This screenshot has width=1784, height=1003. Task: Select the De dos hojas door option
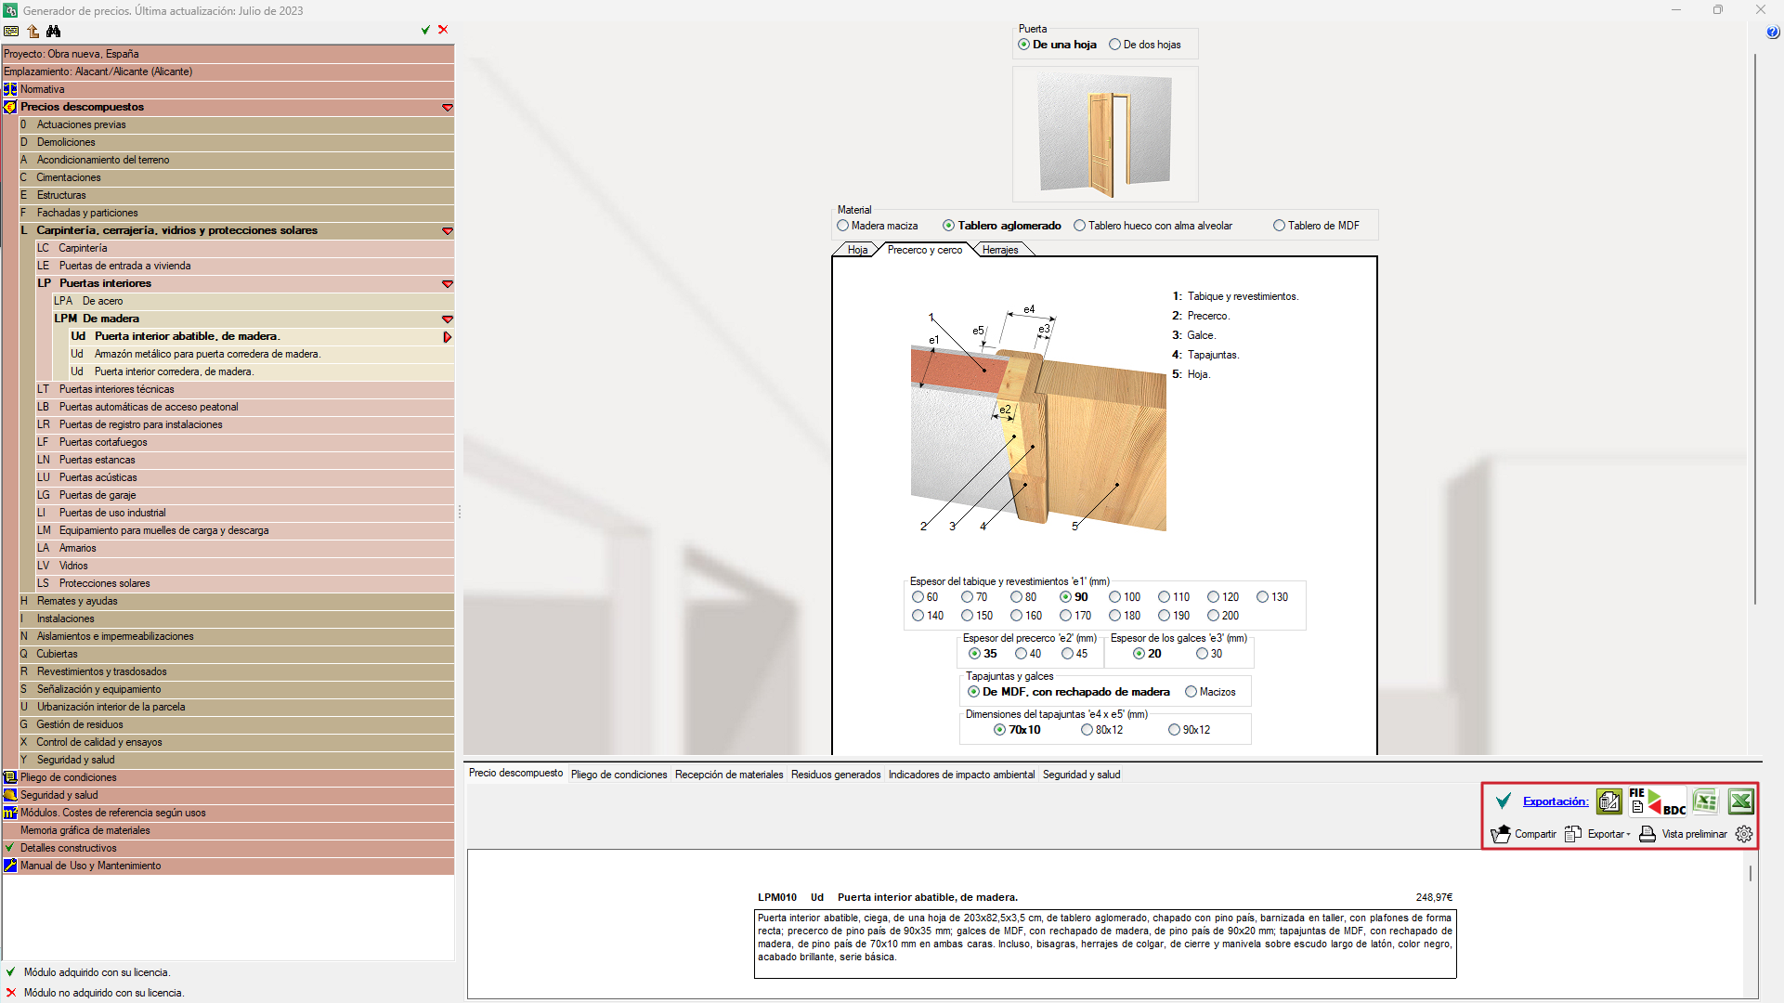pyautogui.click(x=1115, y=45)
